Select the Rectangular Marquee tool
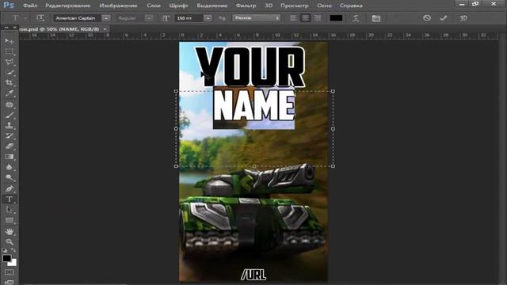Image resolution: width=507 pixels, height=285 pixels. tap(10, 51)
